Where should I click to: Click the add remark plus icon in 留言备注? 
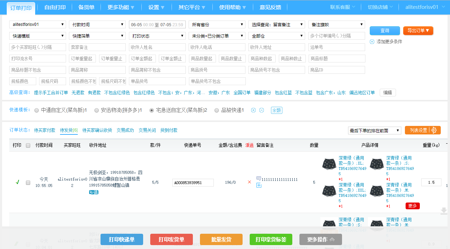tap(259, 185)
